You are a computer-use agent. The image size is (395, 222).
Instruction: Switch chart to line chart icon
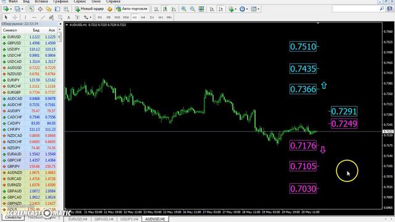174,9
